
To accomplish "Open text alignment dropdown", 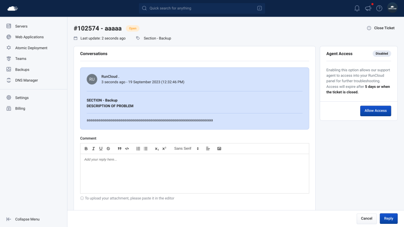I will tap(208, 149).
